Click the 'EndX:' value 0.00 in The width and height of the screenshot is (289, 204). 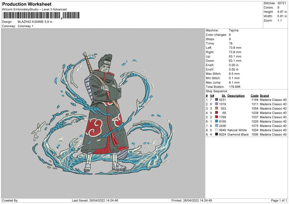click(x=234, y=65)
